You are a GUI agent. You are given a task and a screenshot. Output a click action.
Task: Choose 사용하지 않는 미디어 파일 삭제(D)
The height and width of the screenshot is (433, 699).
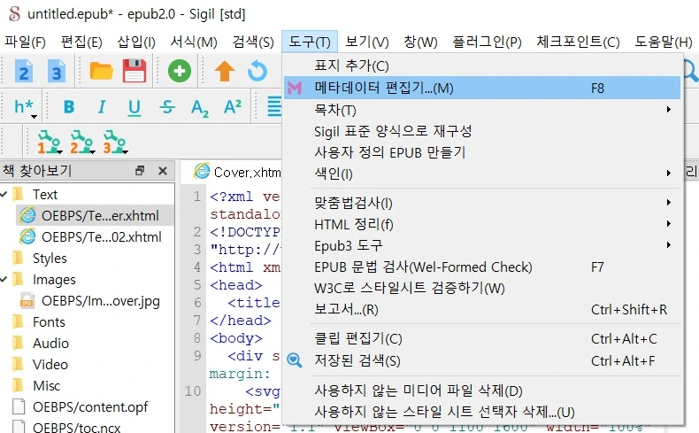pos(482,390)
